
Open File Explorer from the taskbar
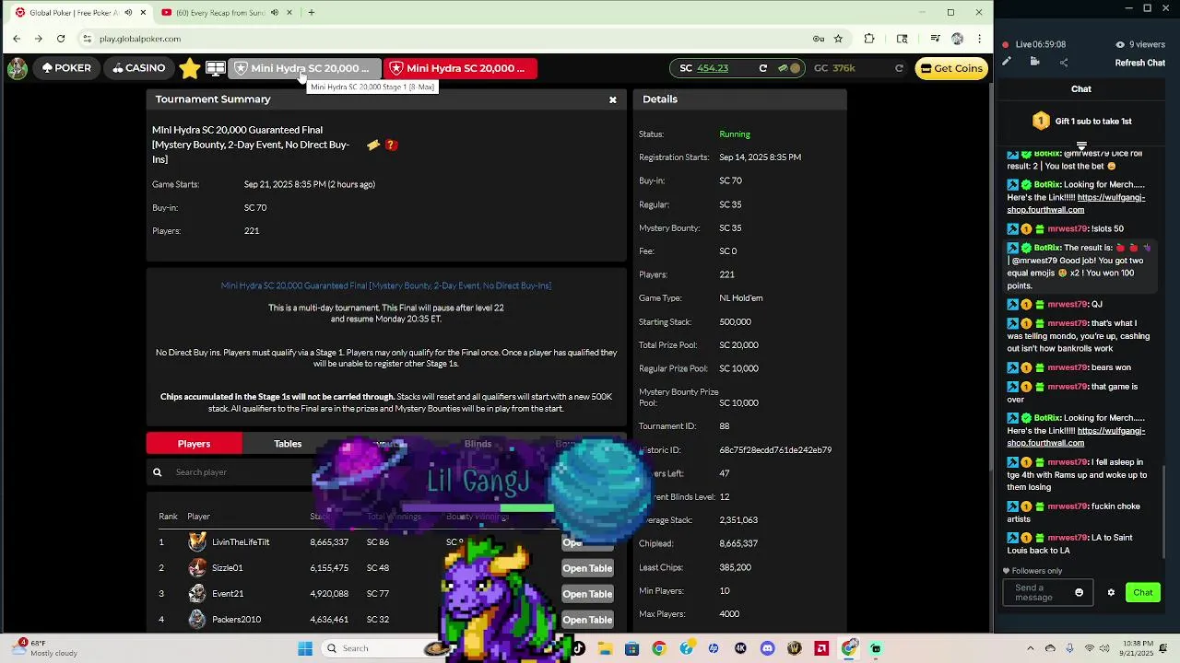coord(605,648)
